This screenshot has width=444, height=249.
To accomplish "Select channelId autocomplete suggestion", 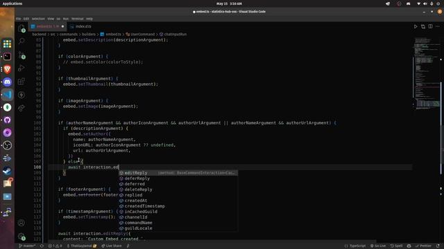I will pos(178,217).
